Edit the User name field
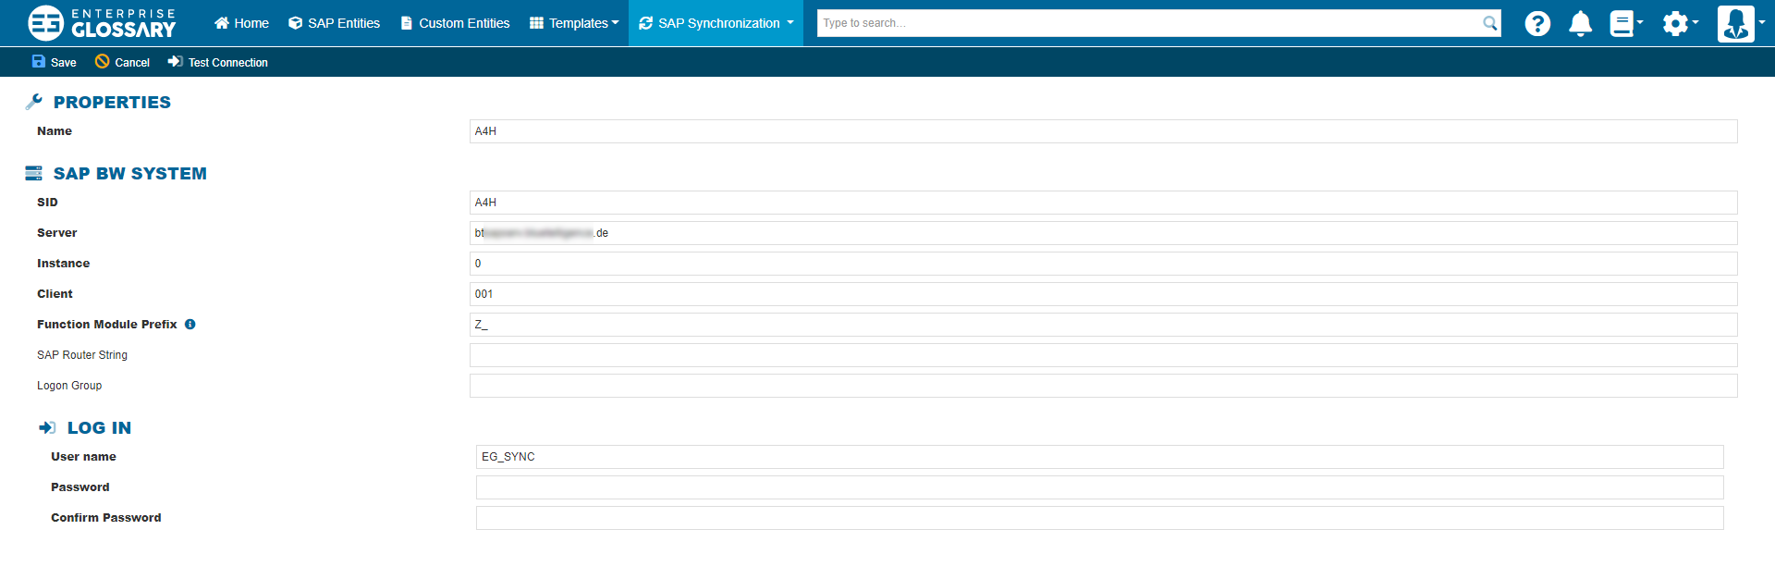The height and width of the screenshot is (579, 1775). tap(1099, 457)
